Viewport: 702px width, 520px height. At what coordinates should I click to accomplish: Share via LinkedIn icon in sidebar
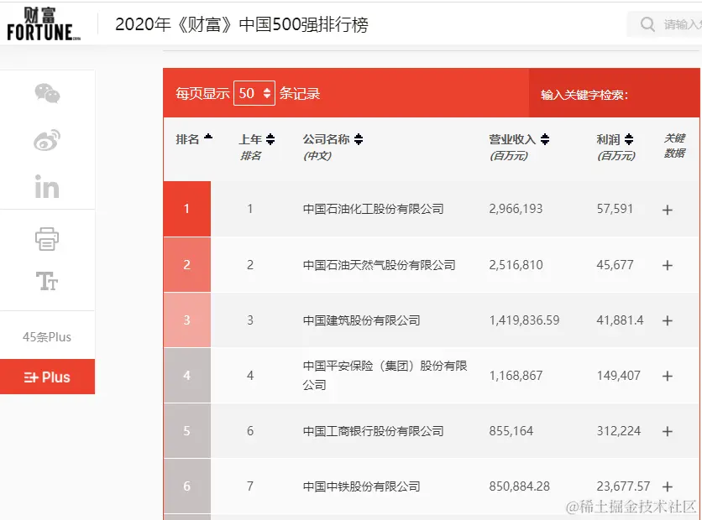tap(47, 186)
